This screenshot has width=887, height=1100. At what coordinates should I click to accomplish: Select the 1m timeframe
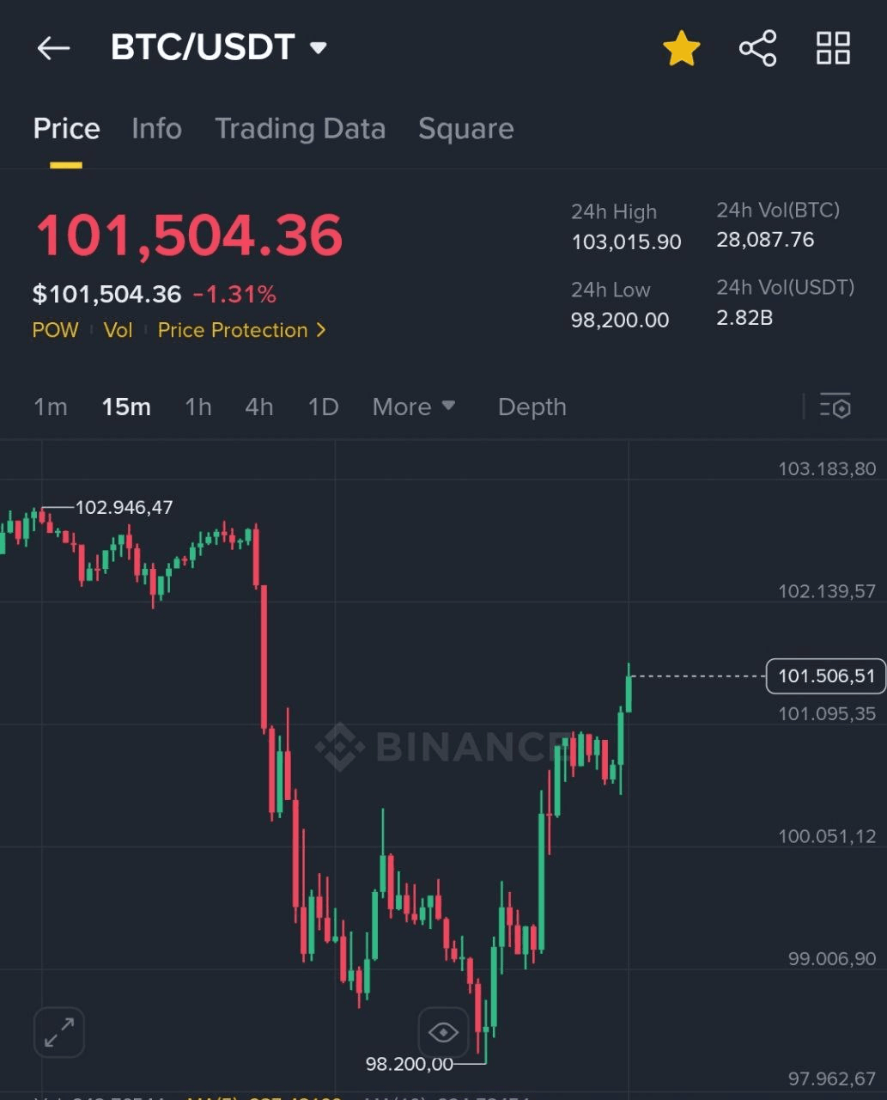[x=51, y=406]
